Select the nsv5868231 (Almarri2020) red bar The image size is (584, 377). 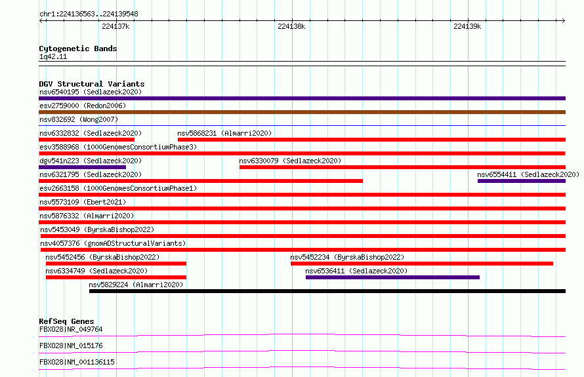[x=371, y=140]
